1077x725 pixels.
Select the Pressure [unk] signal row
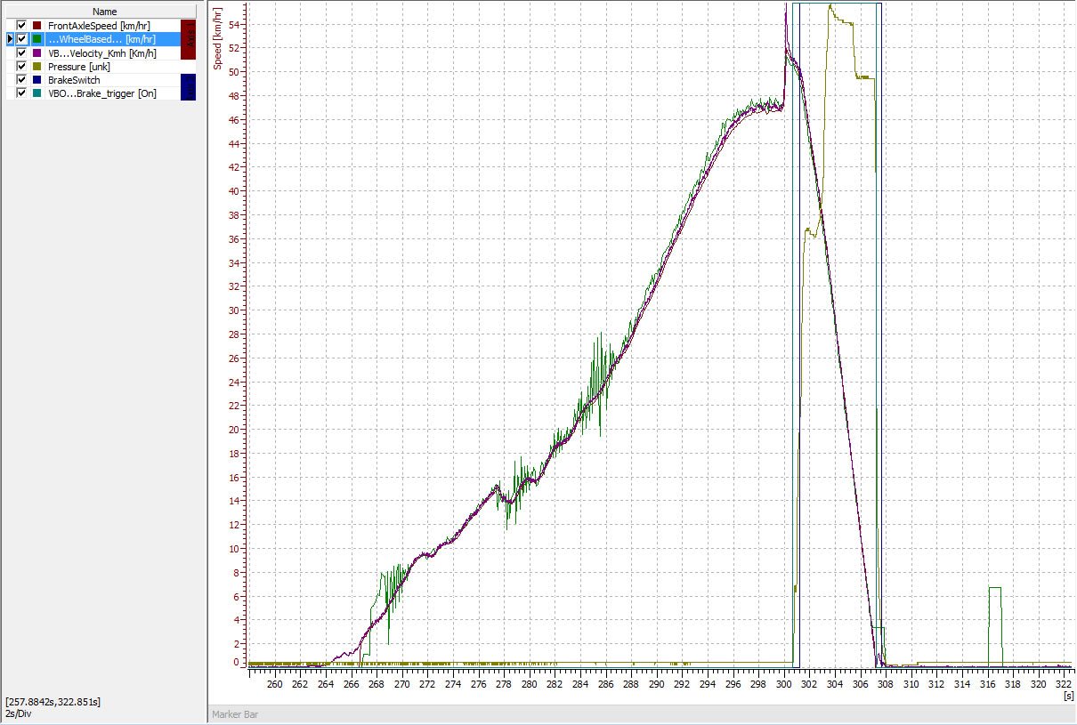pyautogui.click(x=79, y=66)
